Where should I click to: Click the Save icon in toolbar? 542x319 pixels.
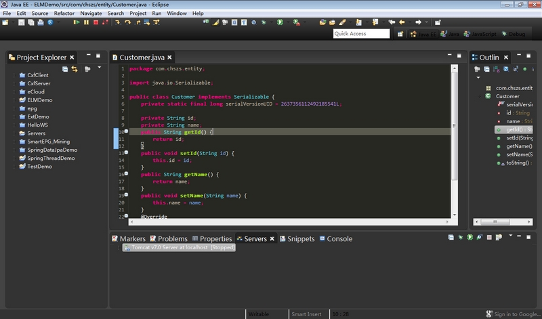point(22,22)
